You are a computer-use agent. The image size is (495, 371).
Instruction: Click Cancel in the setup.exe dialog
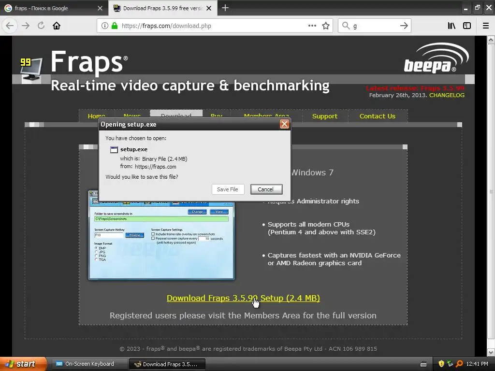[x=266, y=189]
